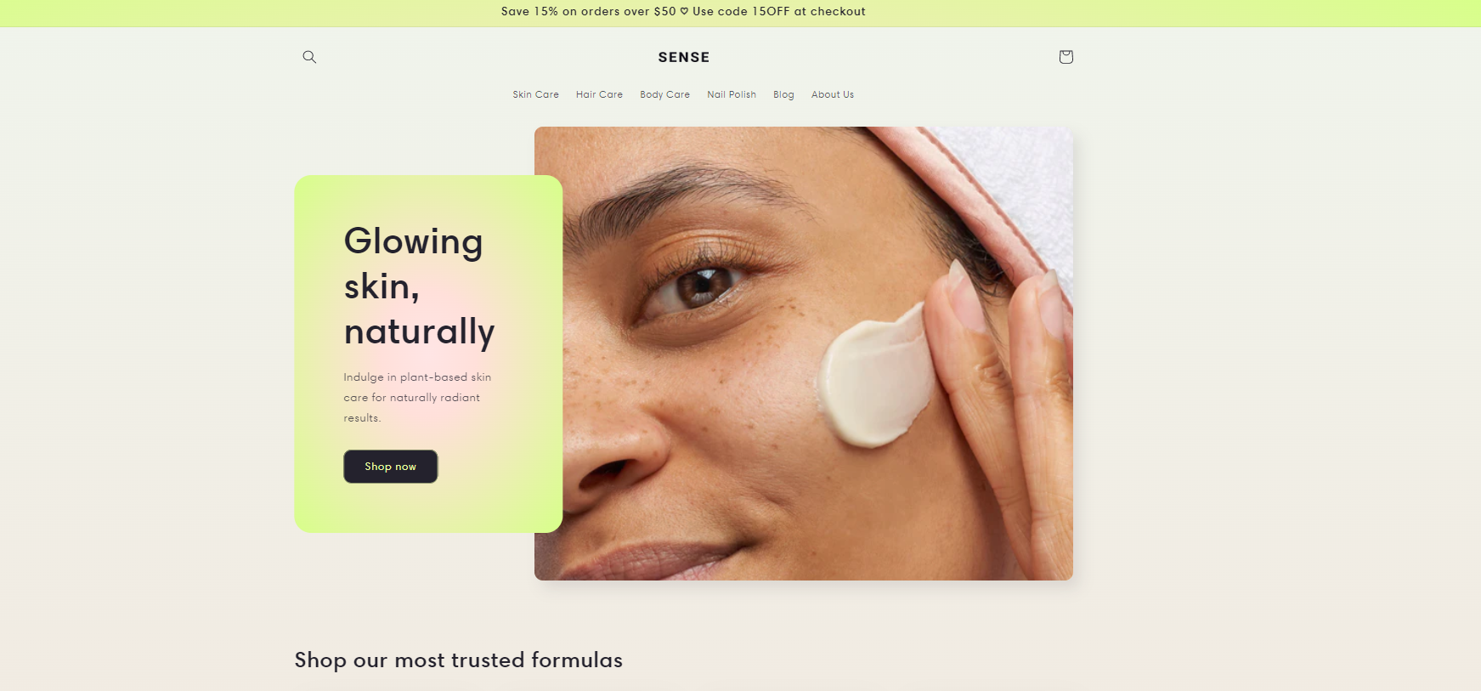
Task: Click Shop our most trusted formulas heading
Action: coord(458,660)
